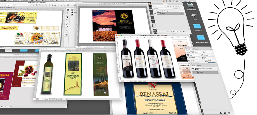Image resolution: width=257 pixels, height=115 pixels.
Task: Switch to the Livelli tab in the top panel
Action: tap(165, 4)
